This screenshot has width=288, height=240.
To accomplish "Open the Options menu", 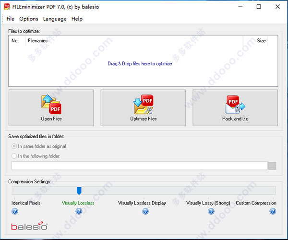I will point(29,19).
